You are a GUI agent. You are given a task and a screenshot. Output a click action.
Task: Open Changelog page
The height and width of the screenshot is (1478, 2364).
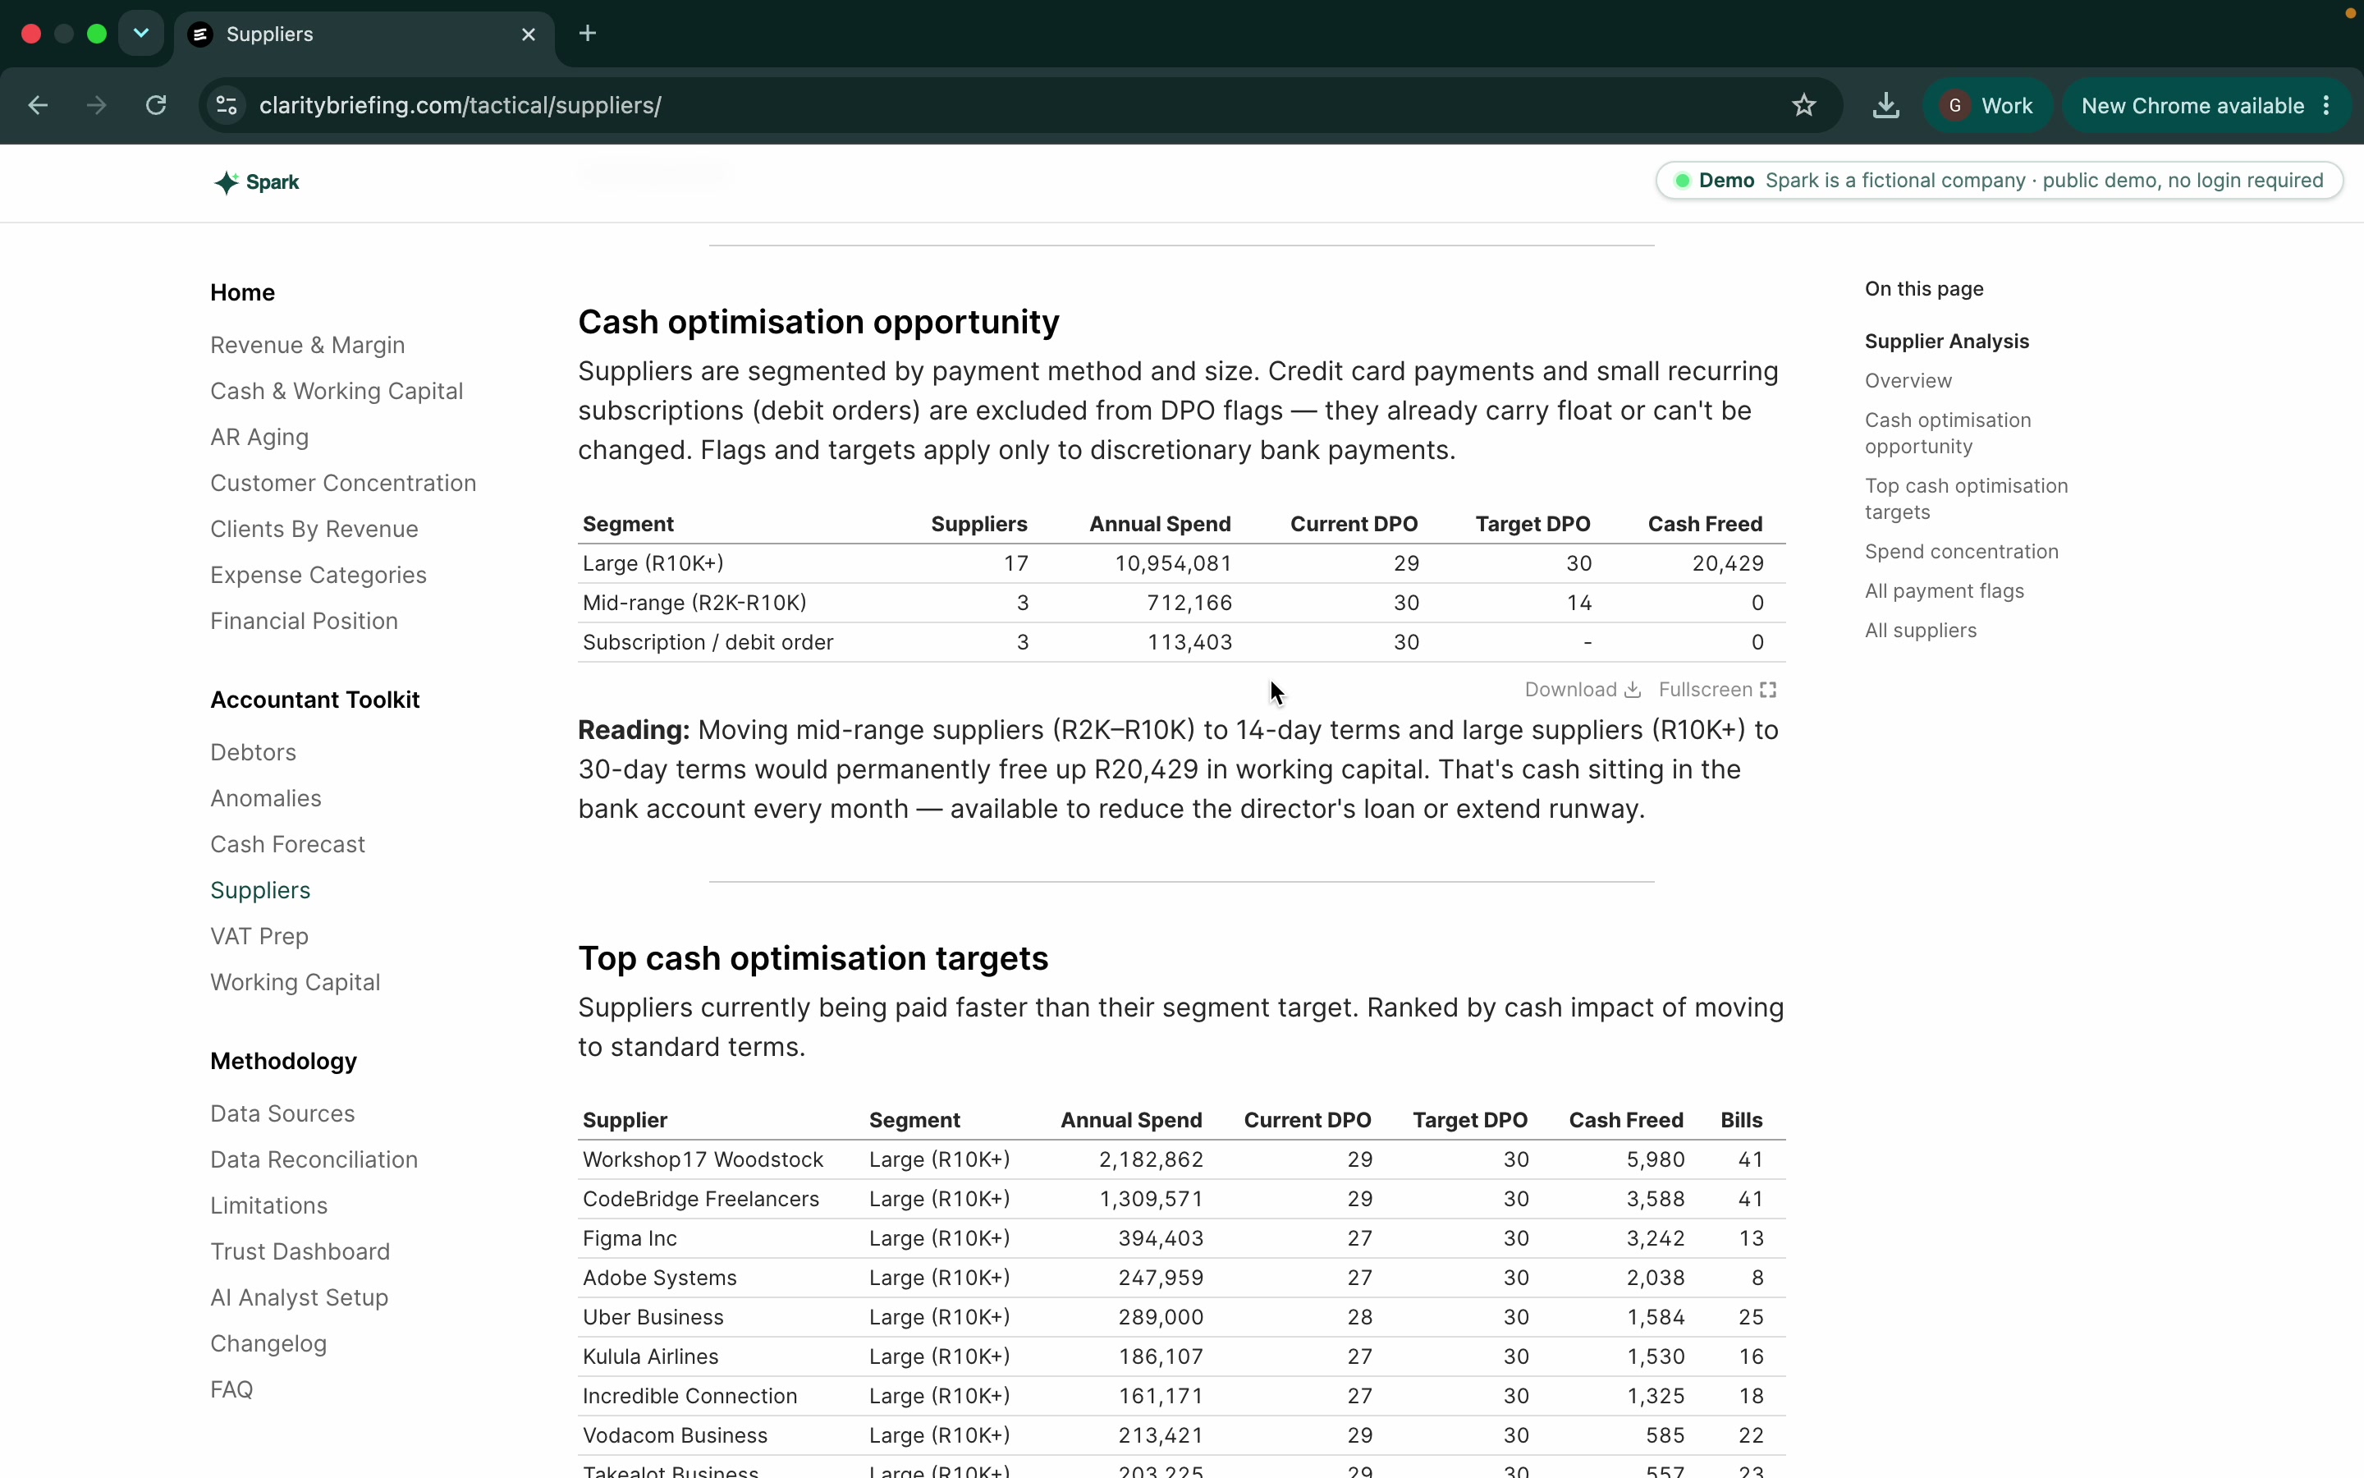268,1343
